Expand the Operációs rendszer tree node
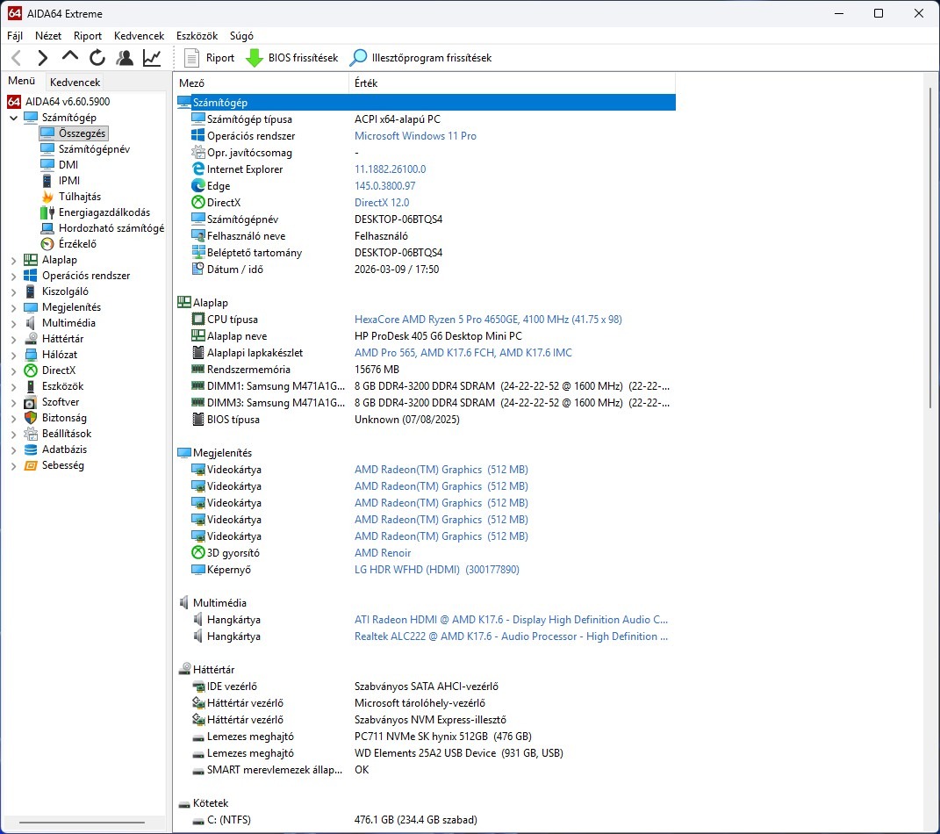The width and height of the screenshot is (940, 834). pos(13,276)
